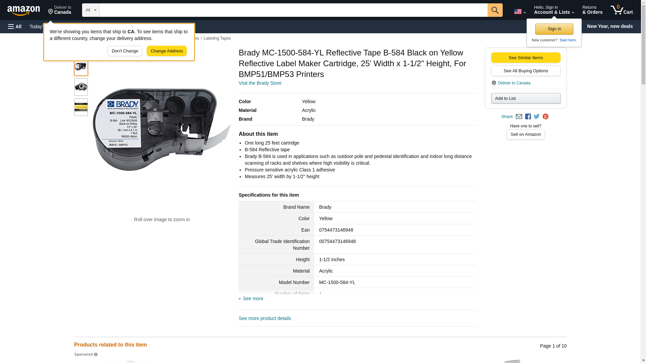Click the search magnifier button

(495, 10)
